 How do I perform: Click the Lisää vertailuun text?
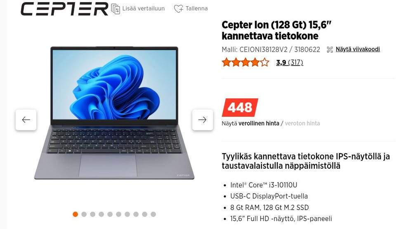(x=144, y=9)
